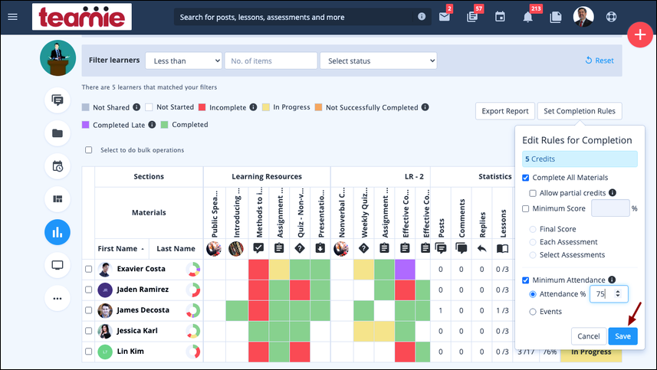The width and height of the screenshot is (657, 370).
Task: Open the messages envelope icon
Action: pyautogui.click(x=444, y=17)
